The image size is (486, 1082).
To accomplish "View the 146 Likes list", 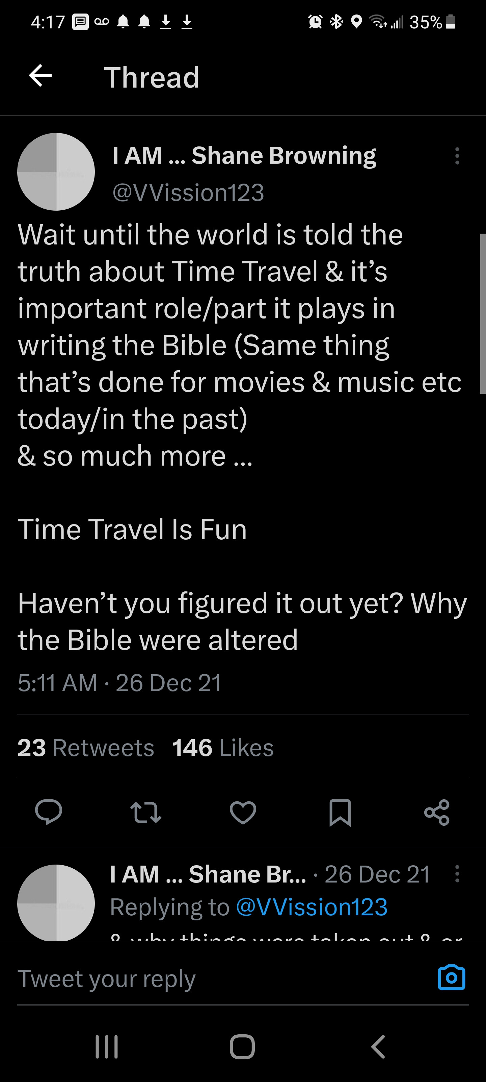I will point(223,748).
